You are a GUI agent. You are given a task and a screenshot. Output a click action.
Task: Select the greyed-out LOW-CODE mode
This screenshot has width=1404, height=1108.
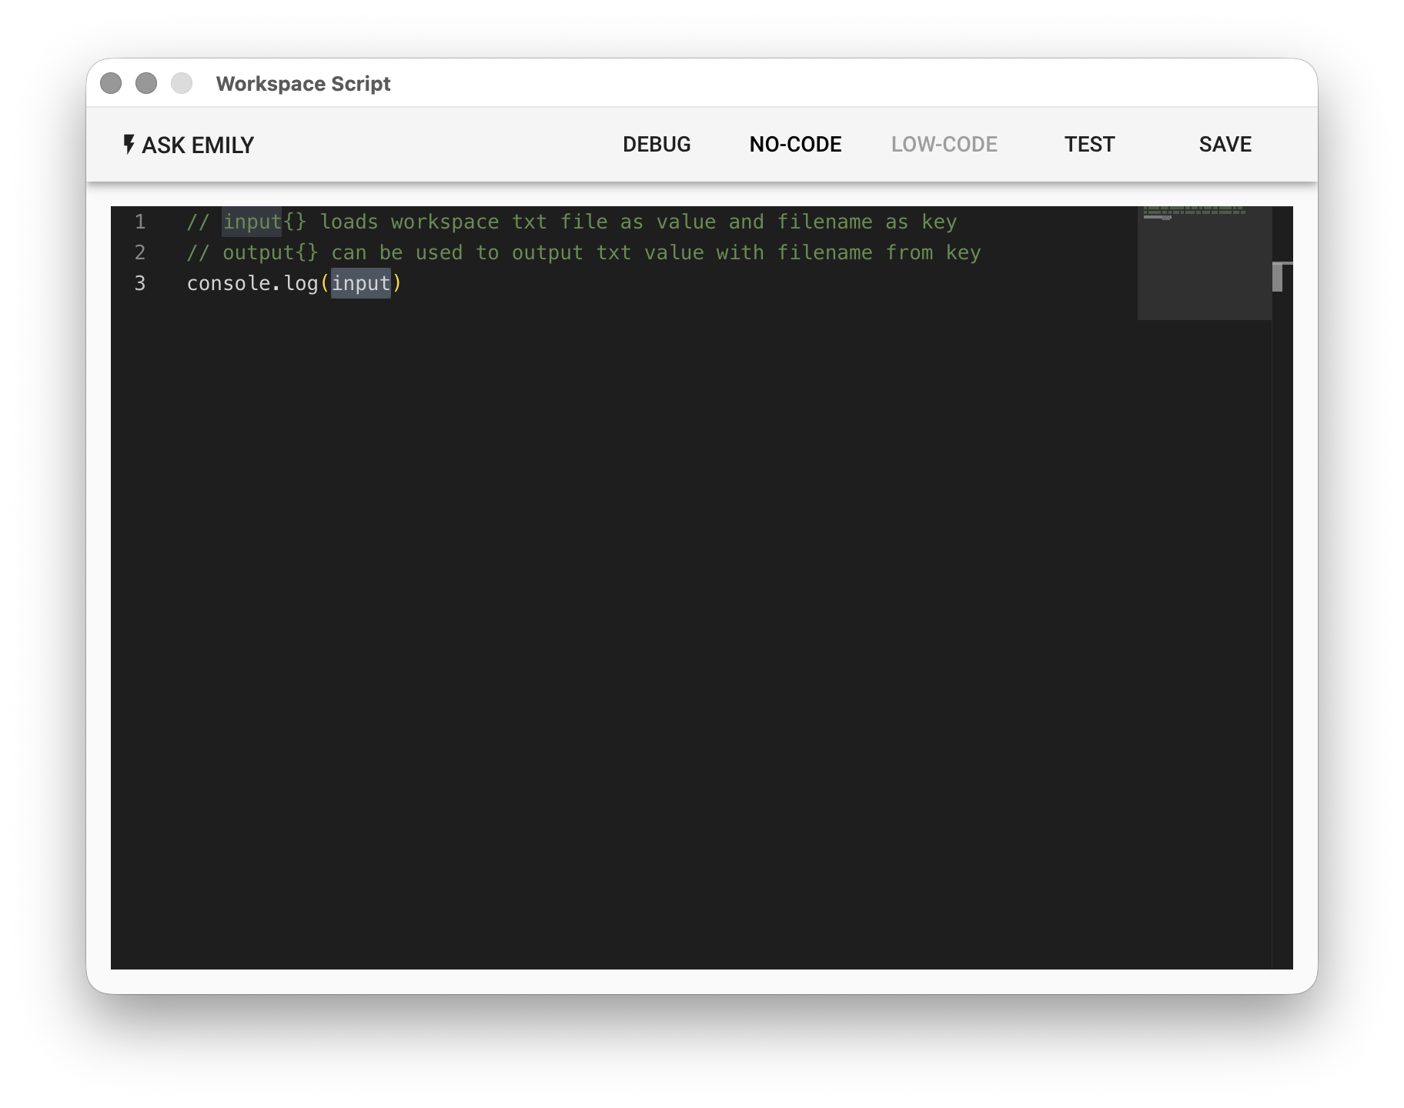pos(944,145)
